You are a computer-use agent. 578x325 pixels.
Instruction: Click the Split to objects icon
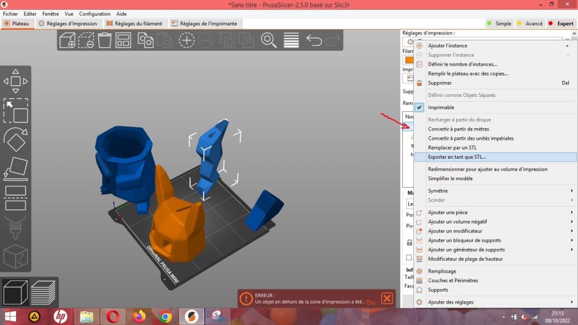click(228, 40)
